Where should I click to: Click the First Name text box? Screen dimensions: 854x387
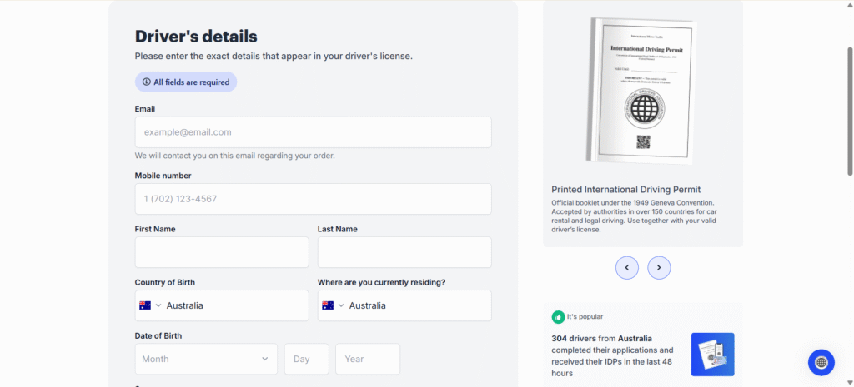(x=222, y=252)
